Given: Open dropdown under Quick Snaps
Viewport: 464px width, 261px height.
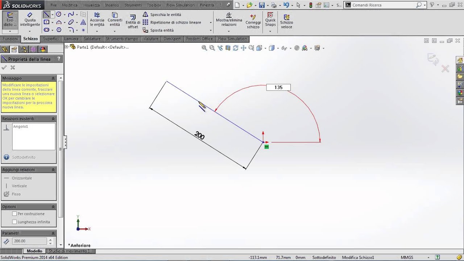Looking at the screenshot, I should click(270, 31).
